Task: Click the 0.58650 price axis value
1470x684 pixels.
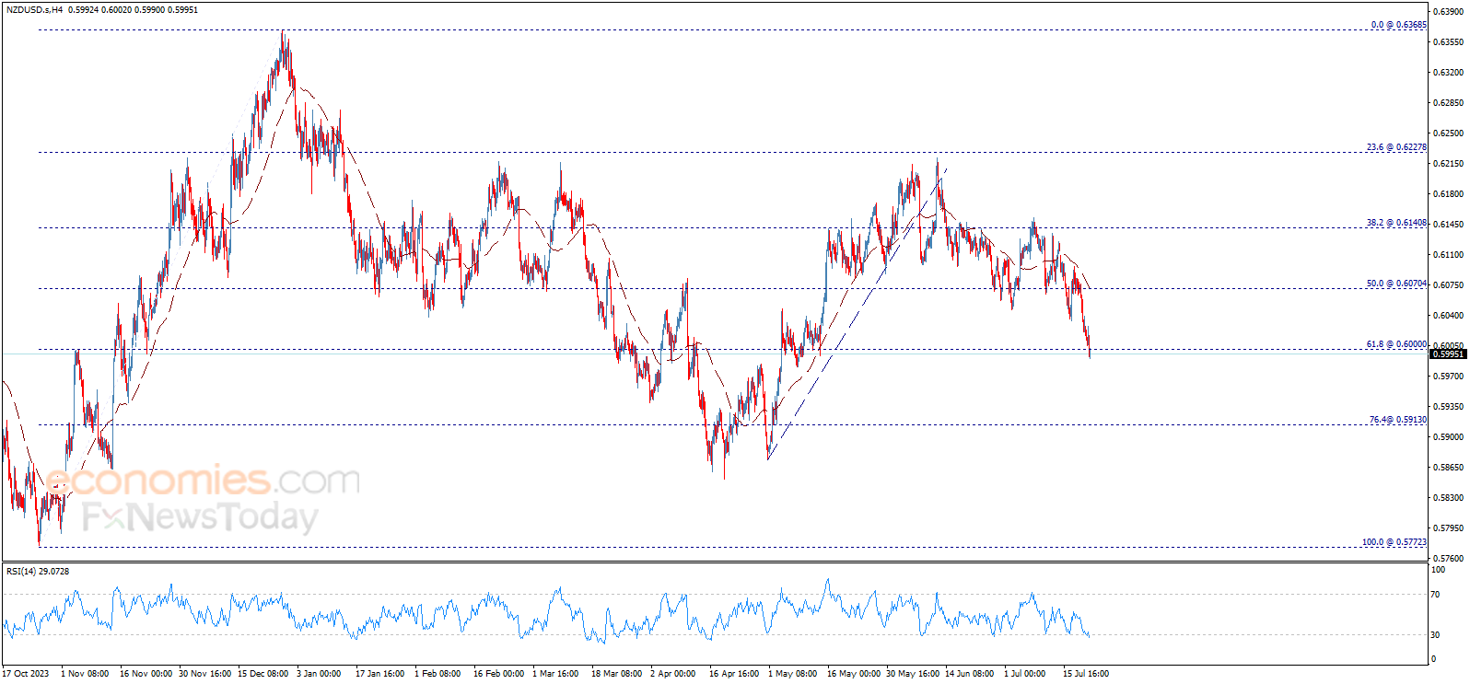Action: (x=1449, y=467)
